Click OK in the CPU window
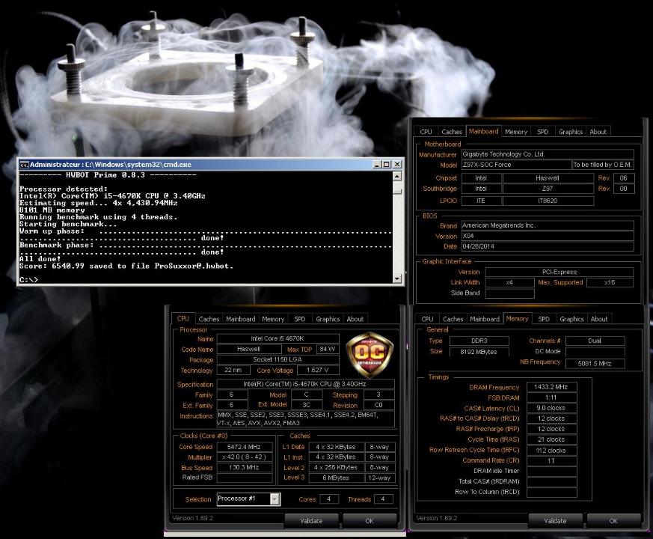The width and height of the screenshot is (653, 539). (370, 520)
